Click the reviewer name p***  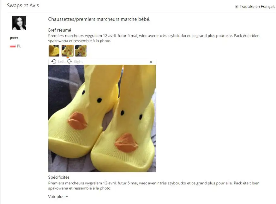[x=14, y=38]
